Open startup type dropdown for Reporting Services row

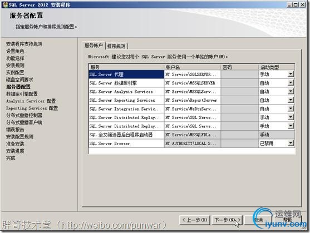click(x=291, y=100)
